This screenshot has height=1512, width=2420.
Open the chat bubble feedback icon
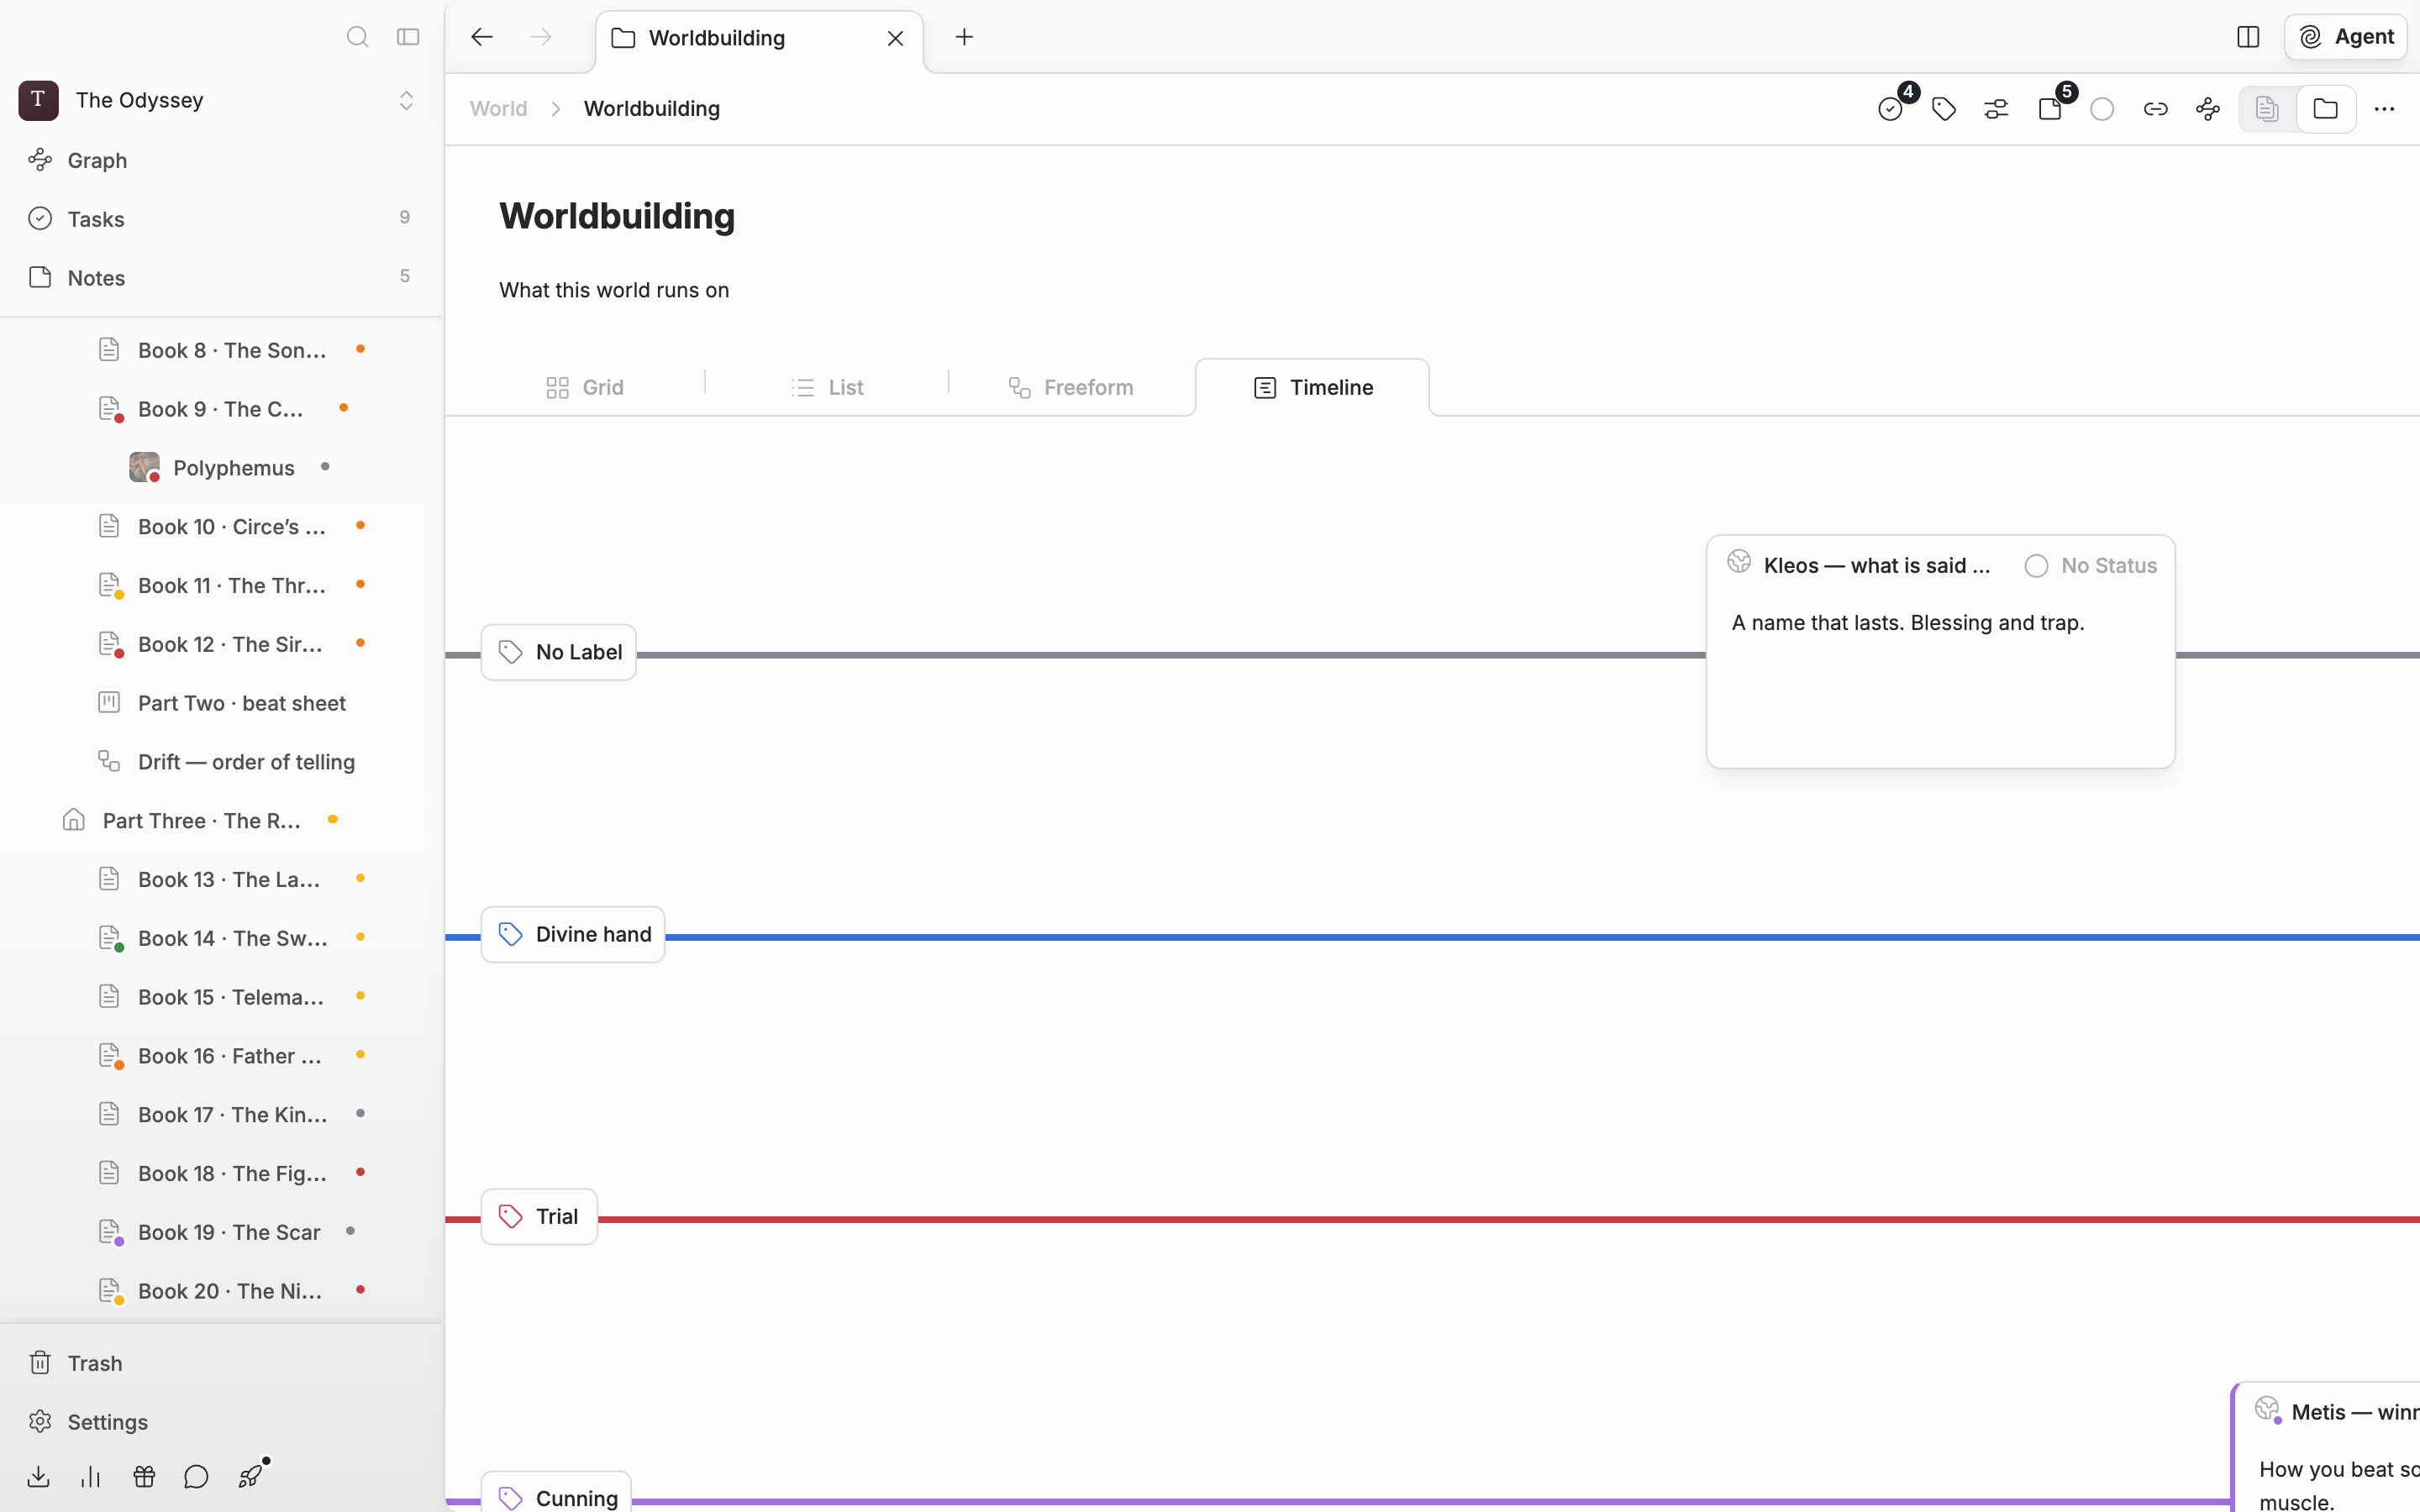point(196,1477)
